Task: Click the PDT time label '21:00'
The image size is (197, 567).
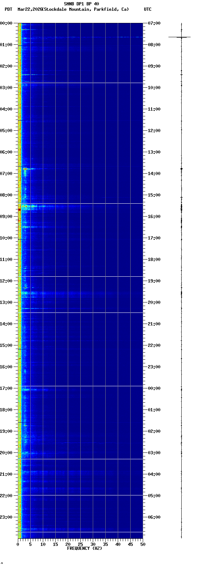Action: [x=6, y=474]
